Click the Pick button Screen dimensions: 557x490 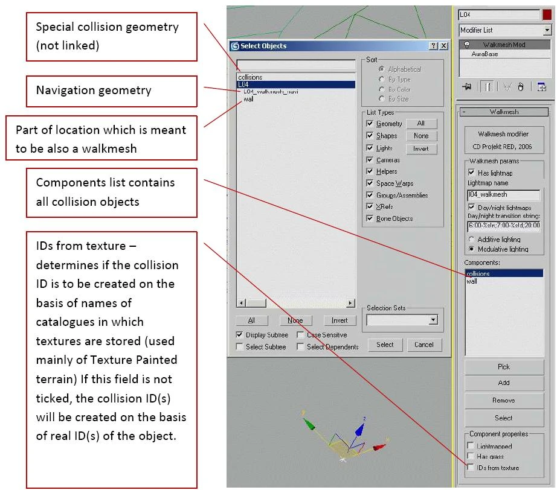[x=504, y=366]
